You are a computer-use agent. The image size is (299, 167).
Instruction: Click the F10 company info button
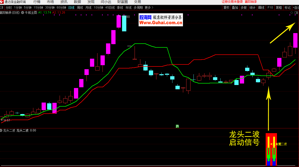pyautogui.click(x=270, y=8)
